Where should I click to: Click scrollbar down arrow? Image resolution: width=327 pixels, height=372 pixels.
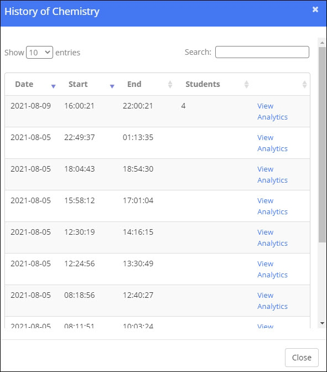tap(322, 323)
